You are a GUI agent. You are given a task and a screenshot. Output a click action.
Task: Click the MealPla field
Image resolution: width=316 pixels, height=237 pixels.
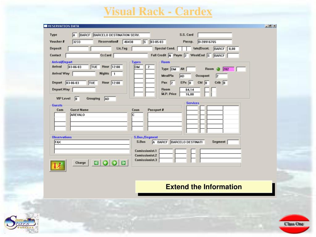point(185,76)
